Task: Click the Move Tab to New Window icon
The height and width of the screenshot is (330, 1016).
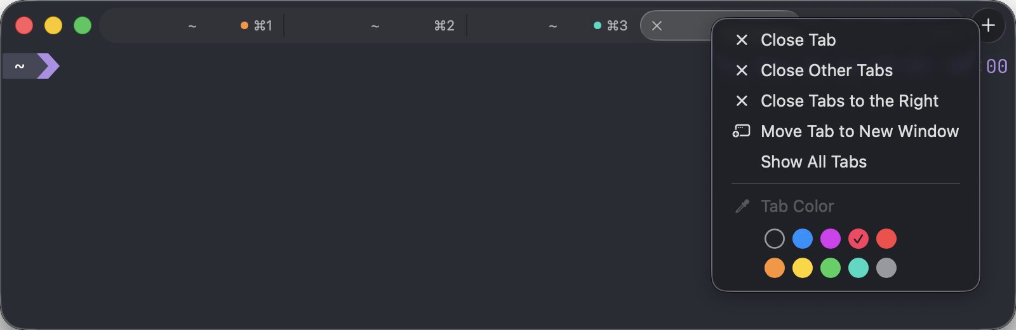Action: (x=742, y=131)
